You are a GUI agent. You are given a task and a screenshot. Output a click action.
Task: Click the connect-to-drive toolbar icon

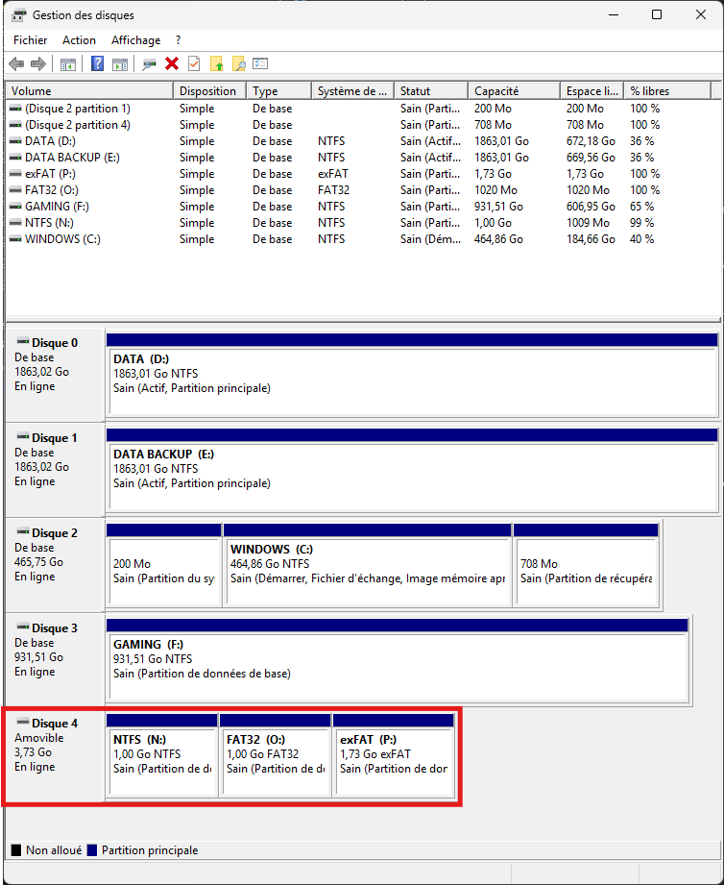[x=149, y=64]
